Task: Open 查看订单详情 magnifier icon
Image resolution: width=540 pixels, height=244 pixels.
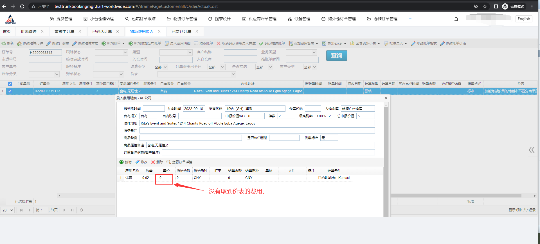Action: (x=169, y=162)
